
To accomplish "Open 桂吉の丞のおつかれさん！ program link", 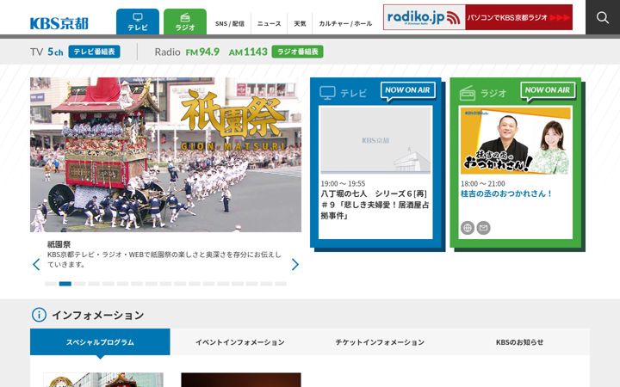I will pos(506,193).
